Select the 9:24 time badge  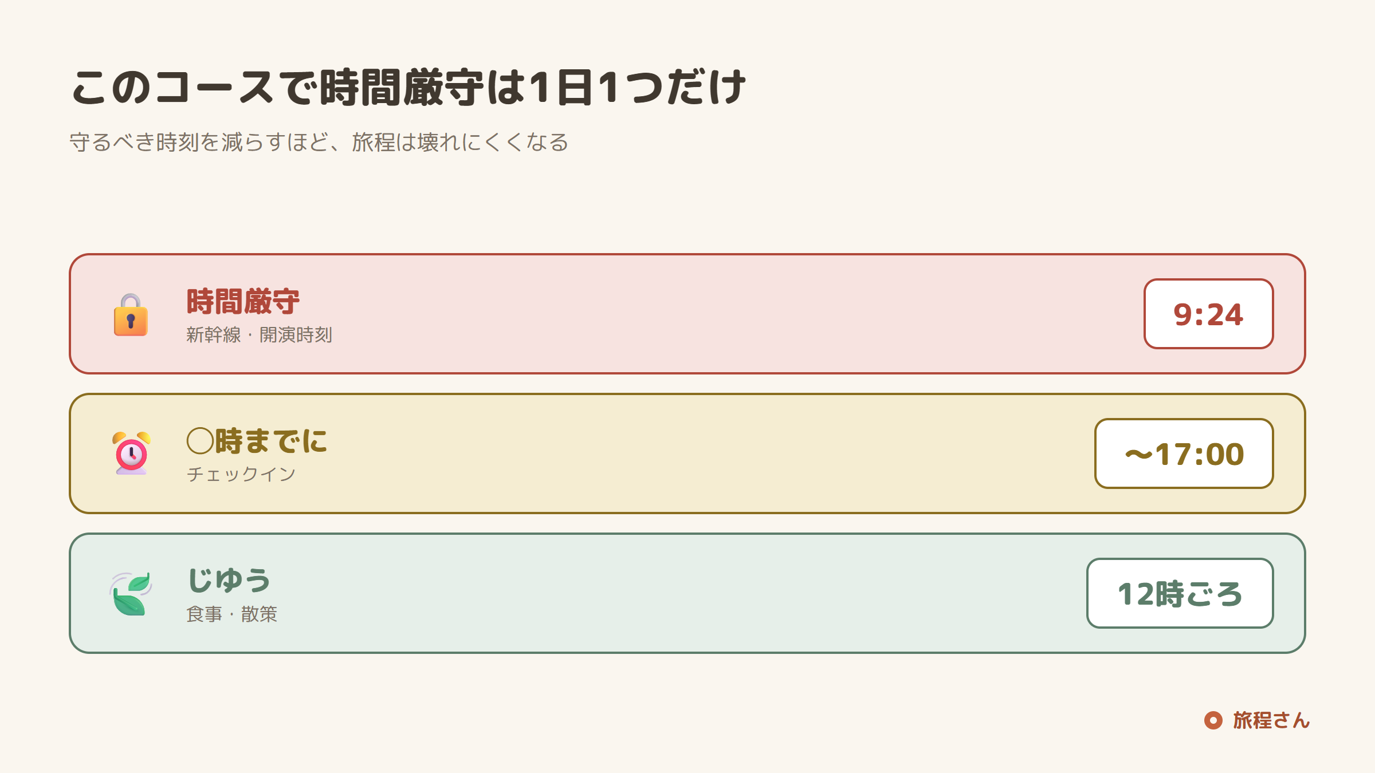(x=1209, y=314)
